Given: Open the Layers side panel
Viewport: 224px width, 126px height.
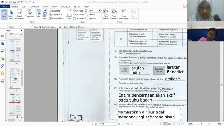Looking at the screenshot, I should click(2, 51).
